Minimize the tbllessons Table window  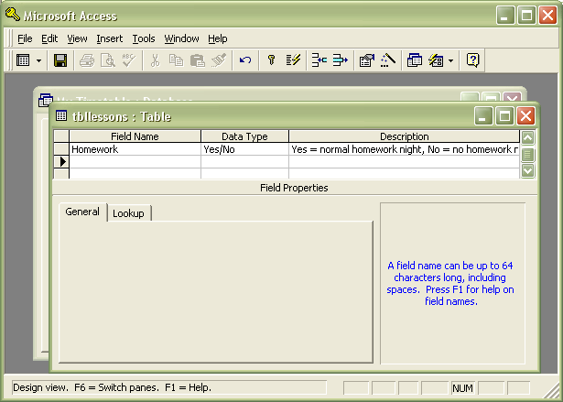coord(483,116)
